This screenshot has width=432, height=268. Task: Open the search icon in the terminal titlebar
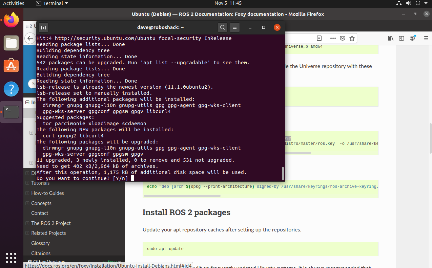click(x=222, y=27)
